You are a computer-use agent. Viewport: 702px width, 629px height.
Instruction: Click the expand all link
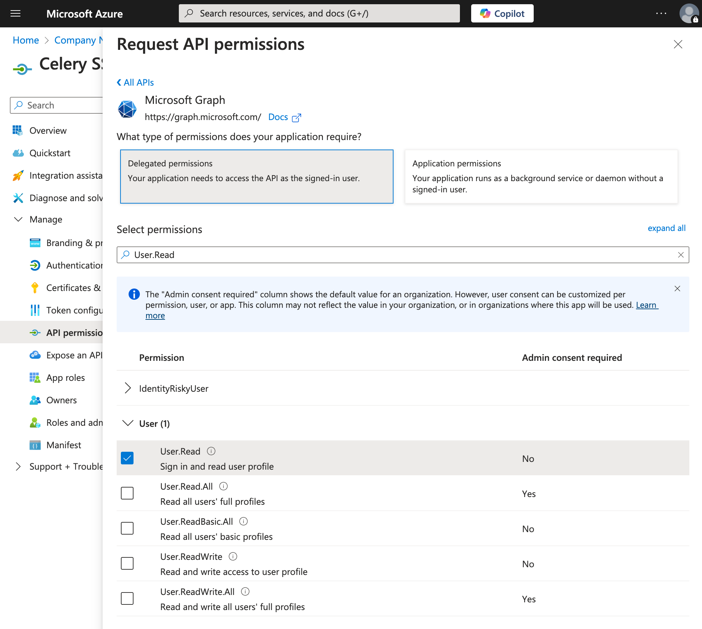tap(666, 228)
